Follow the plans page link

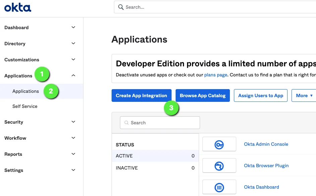[216, 75]
